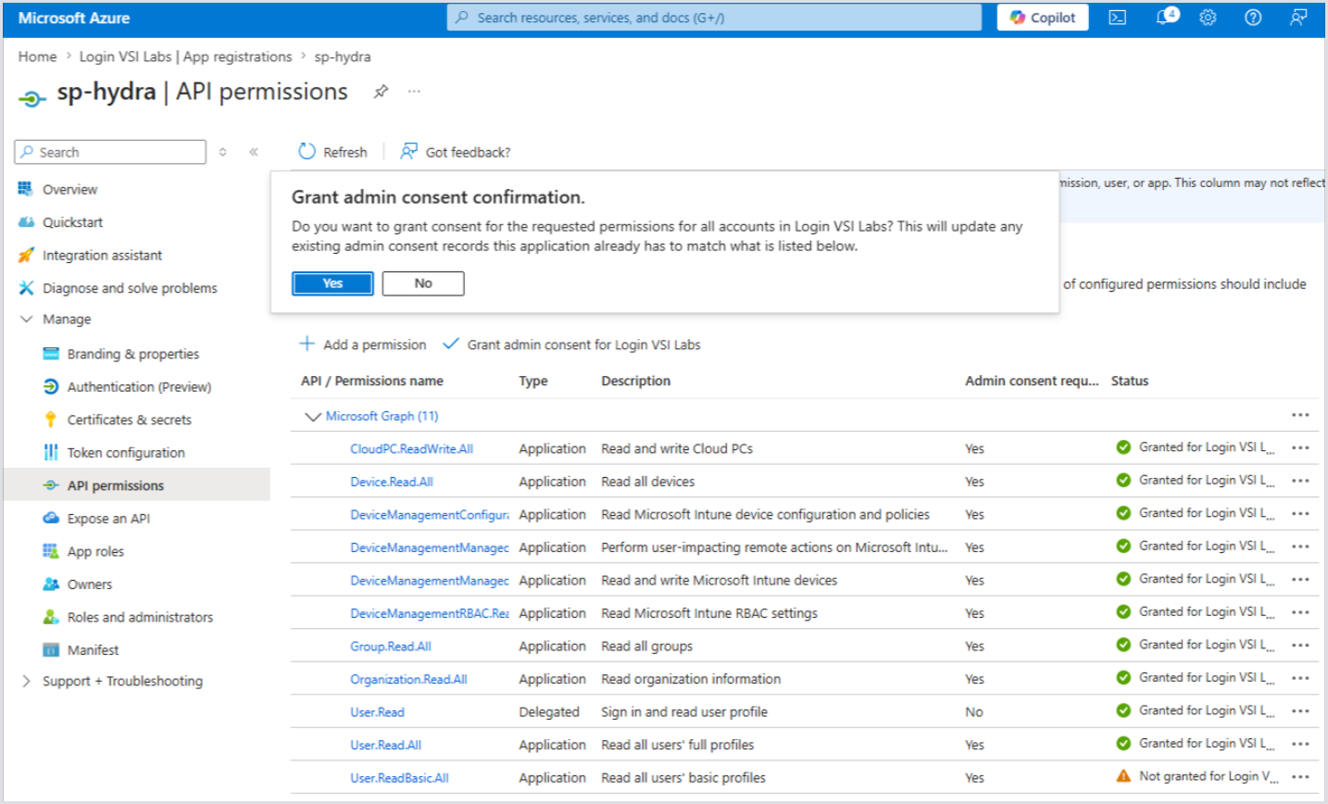The width and height of the screenshot is (1328, 804).
Task: Collapse the Manage section in the sidebar
Action: pos(26,320)
